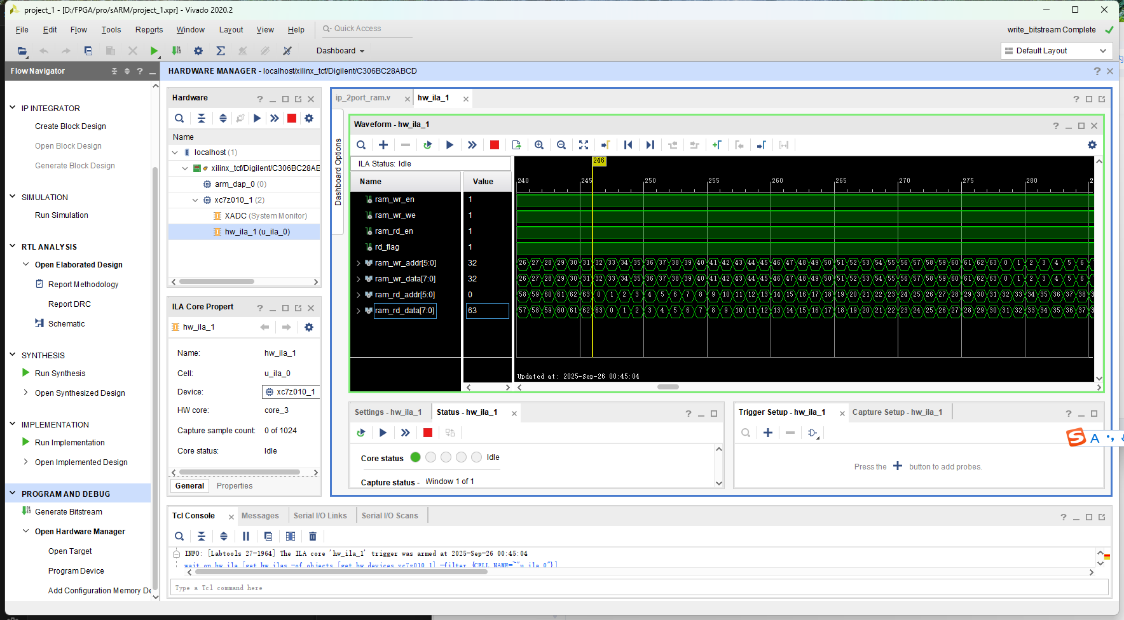
Task: Collapse PROGRAM AND DEBUG section
Action: coord(12,493)
